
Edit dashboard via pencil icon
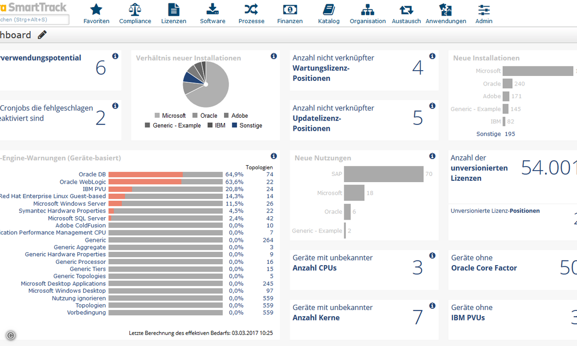point(42,35)
